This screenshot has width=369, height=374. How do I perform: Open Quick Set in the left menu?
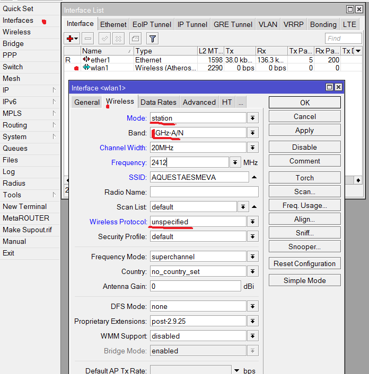pyautogui.click(x=30, y=8)
